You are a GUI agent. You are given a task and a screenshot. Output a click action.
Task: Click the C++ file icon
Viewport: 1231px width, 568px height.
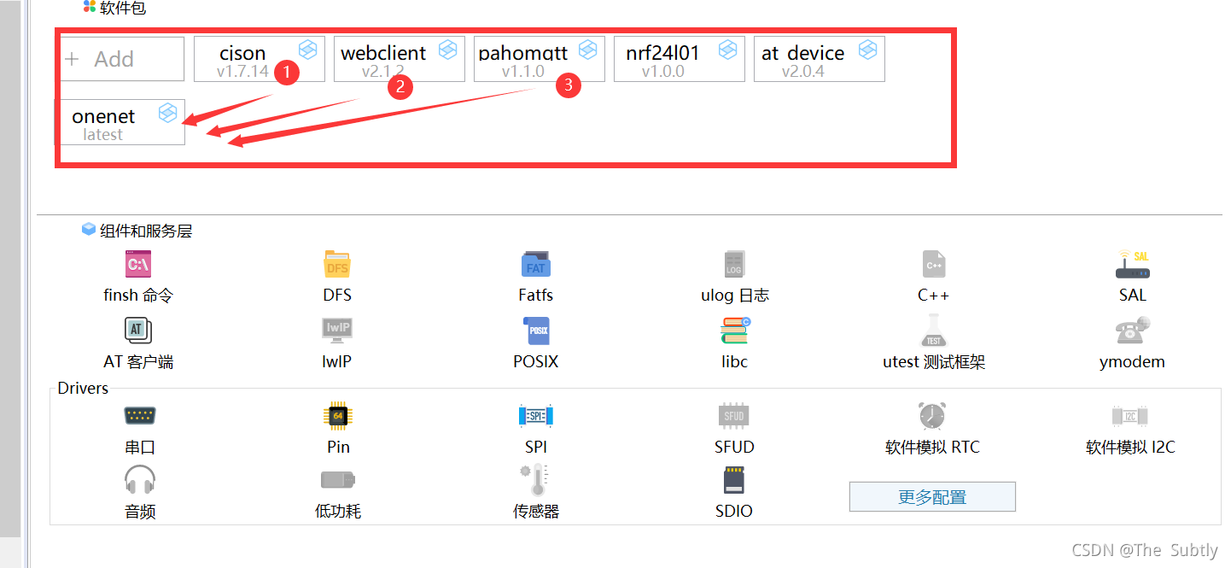pyautogui.click(x=934, y=265)
